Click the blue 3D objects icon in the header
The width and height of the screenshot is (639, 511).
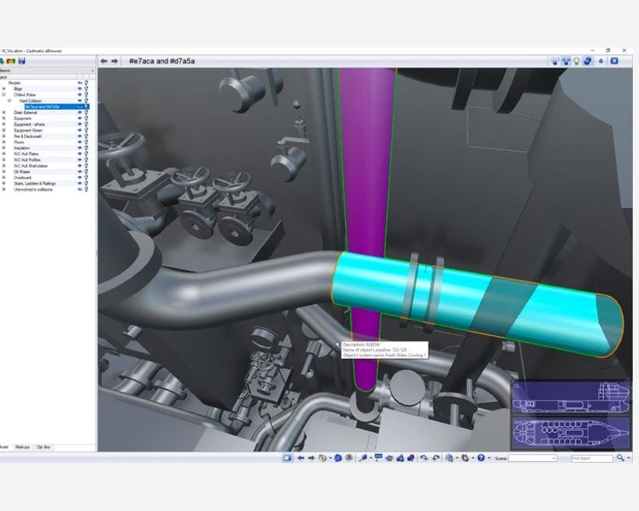click(588, 61)
